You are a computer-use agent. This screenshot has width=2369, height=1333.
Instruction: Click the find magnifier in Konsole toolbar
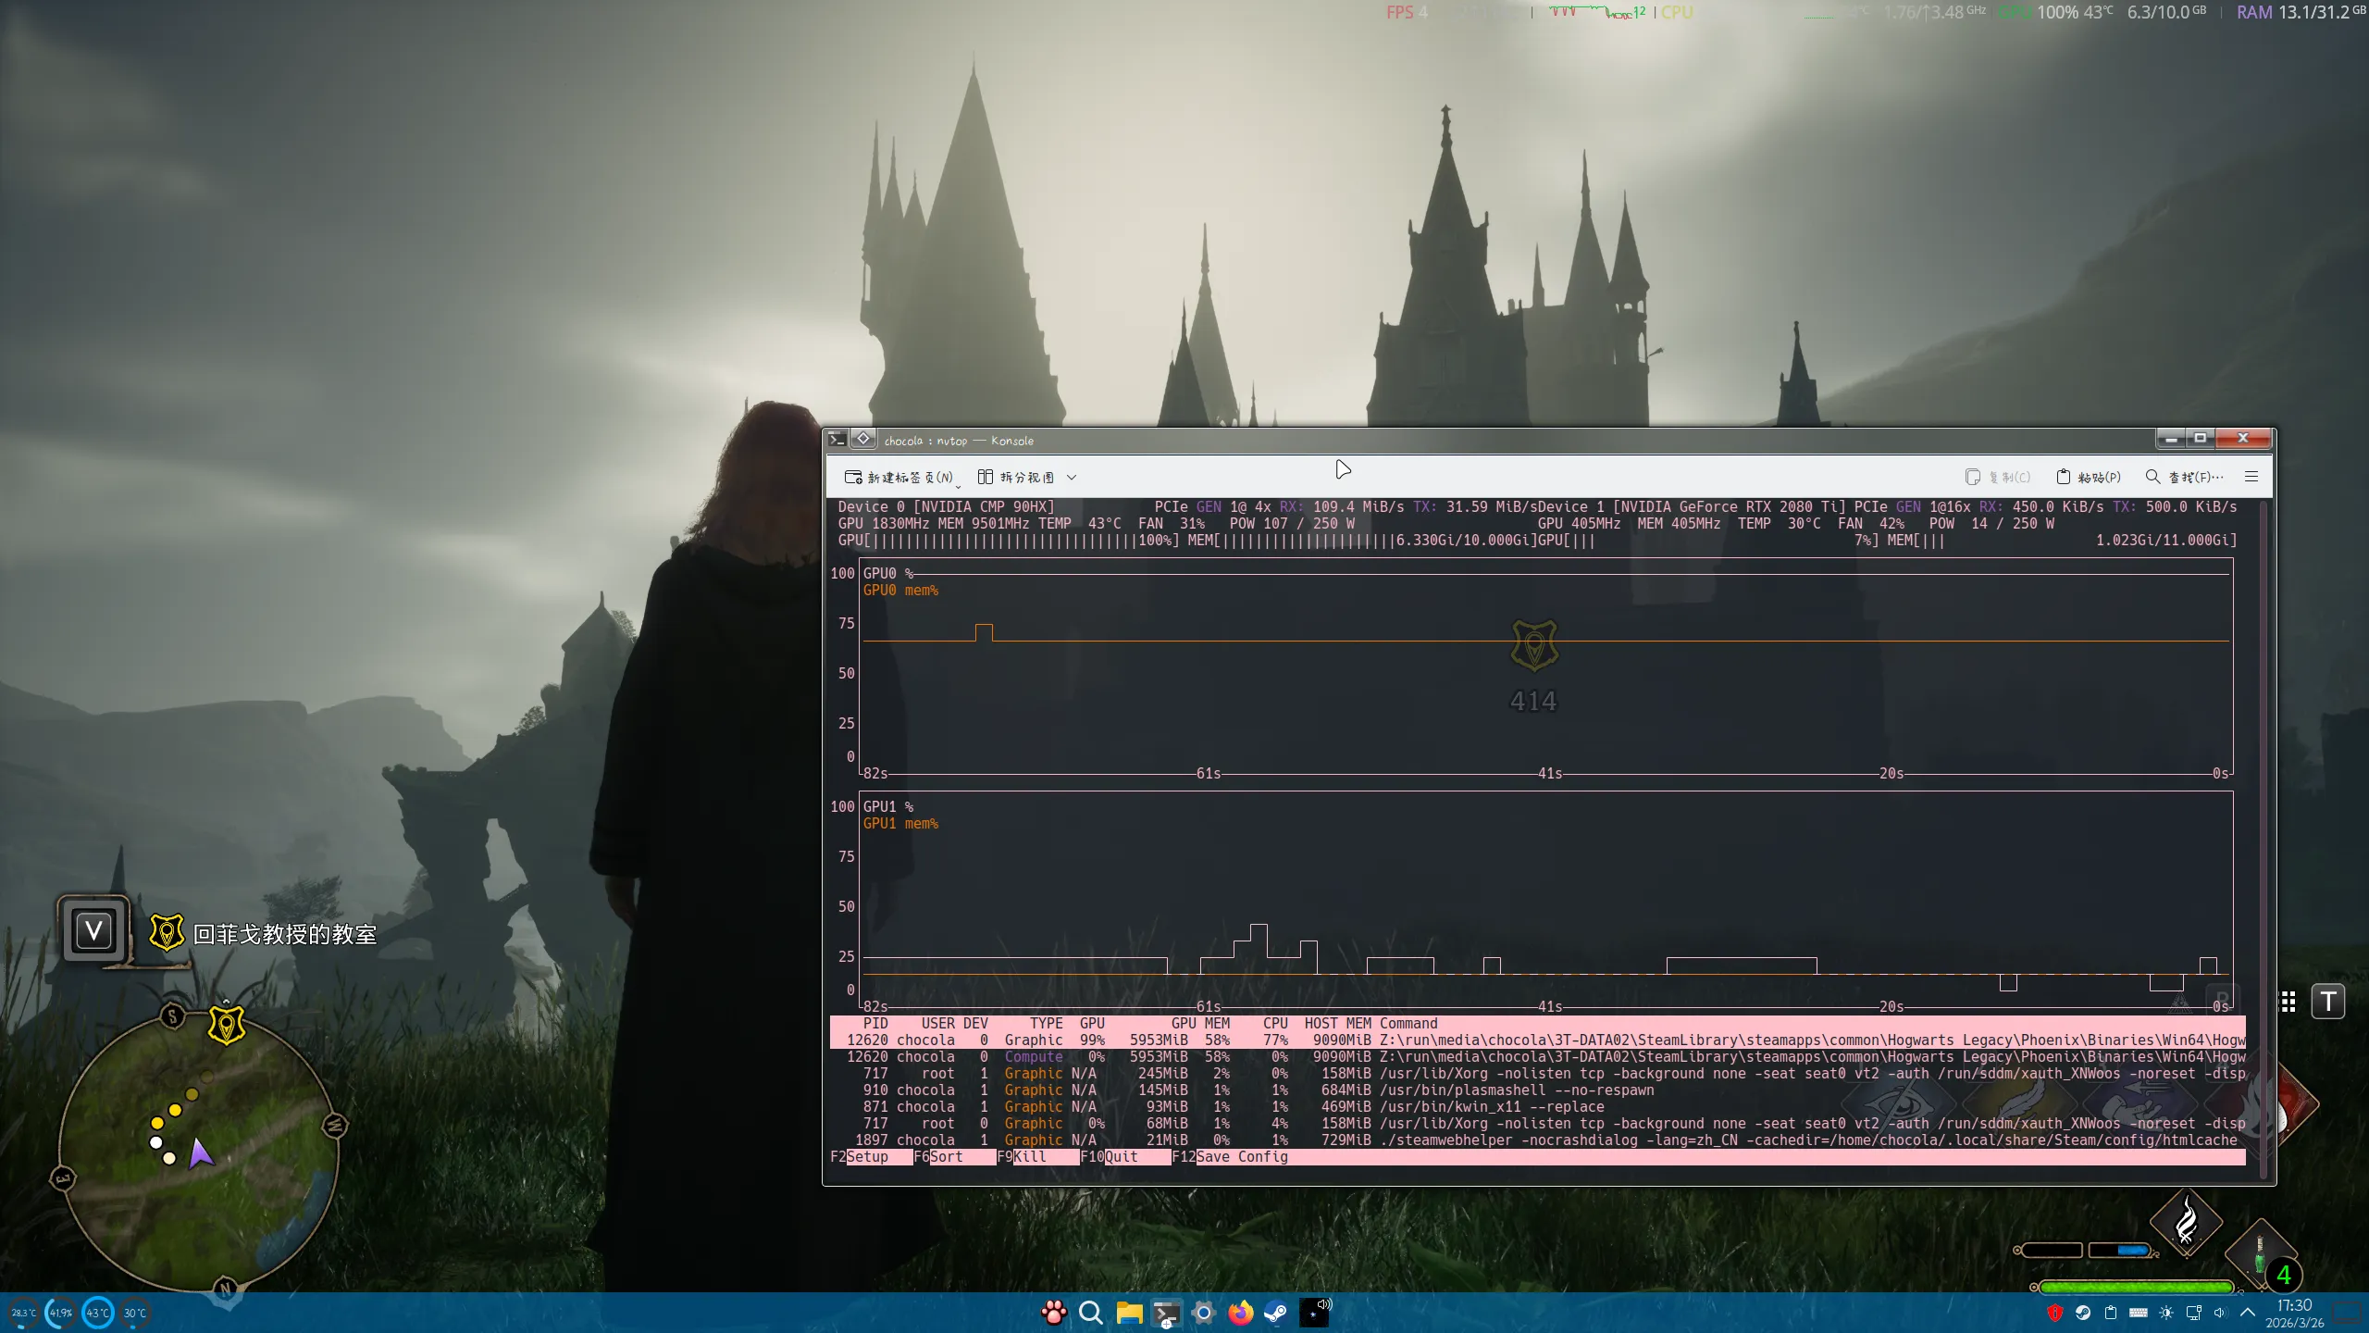pyautogui.click(x=2152, y=477)
